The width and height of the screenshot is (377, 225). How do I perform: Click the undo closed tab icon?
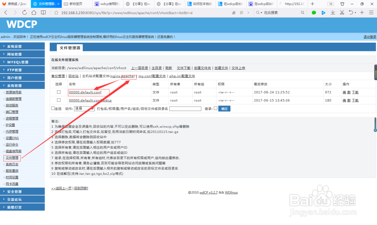tap(351, 12)
